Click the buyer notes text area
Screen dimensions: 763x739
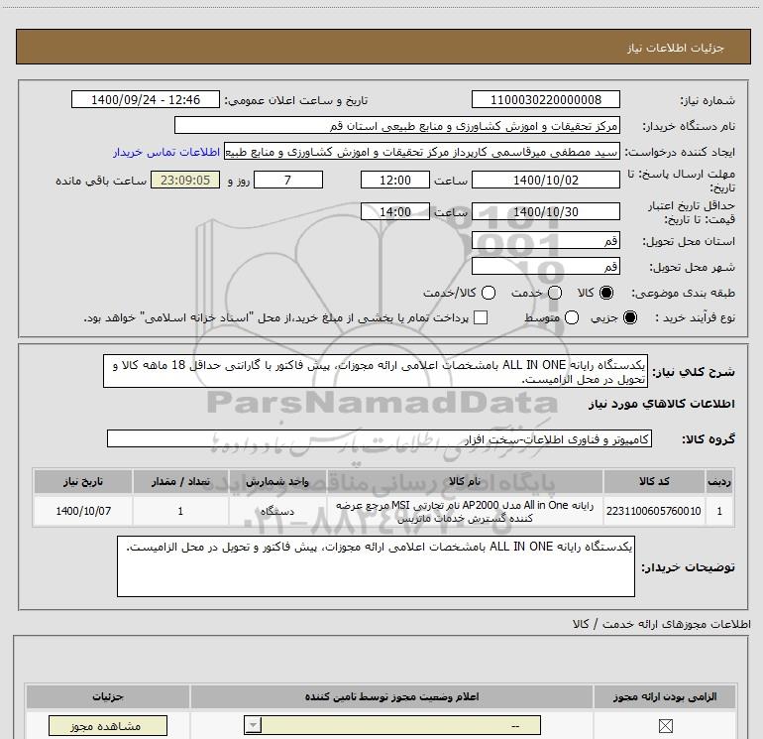pyautogui.click(x=376, y=566)
